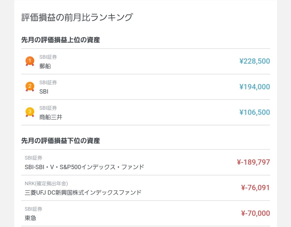291x227 pixels.
Task: Click the ¥228,500 gain amount
Action: tap(254, 61)
